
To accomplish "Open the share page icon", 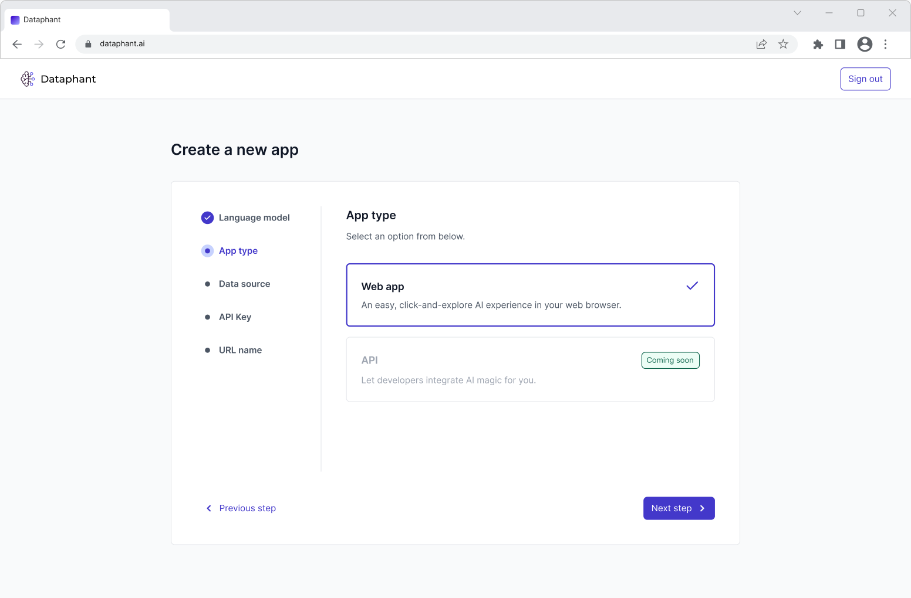I will [761, 44].
